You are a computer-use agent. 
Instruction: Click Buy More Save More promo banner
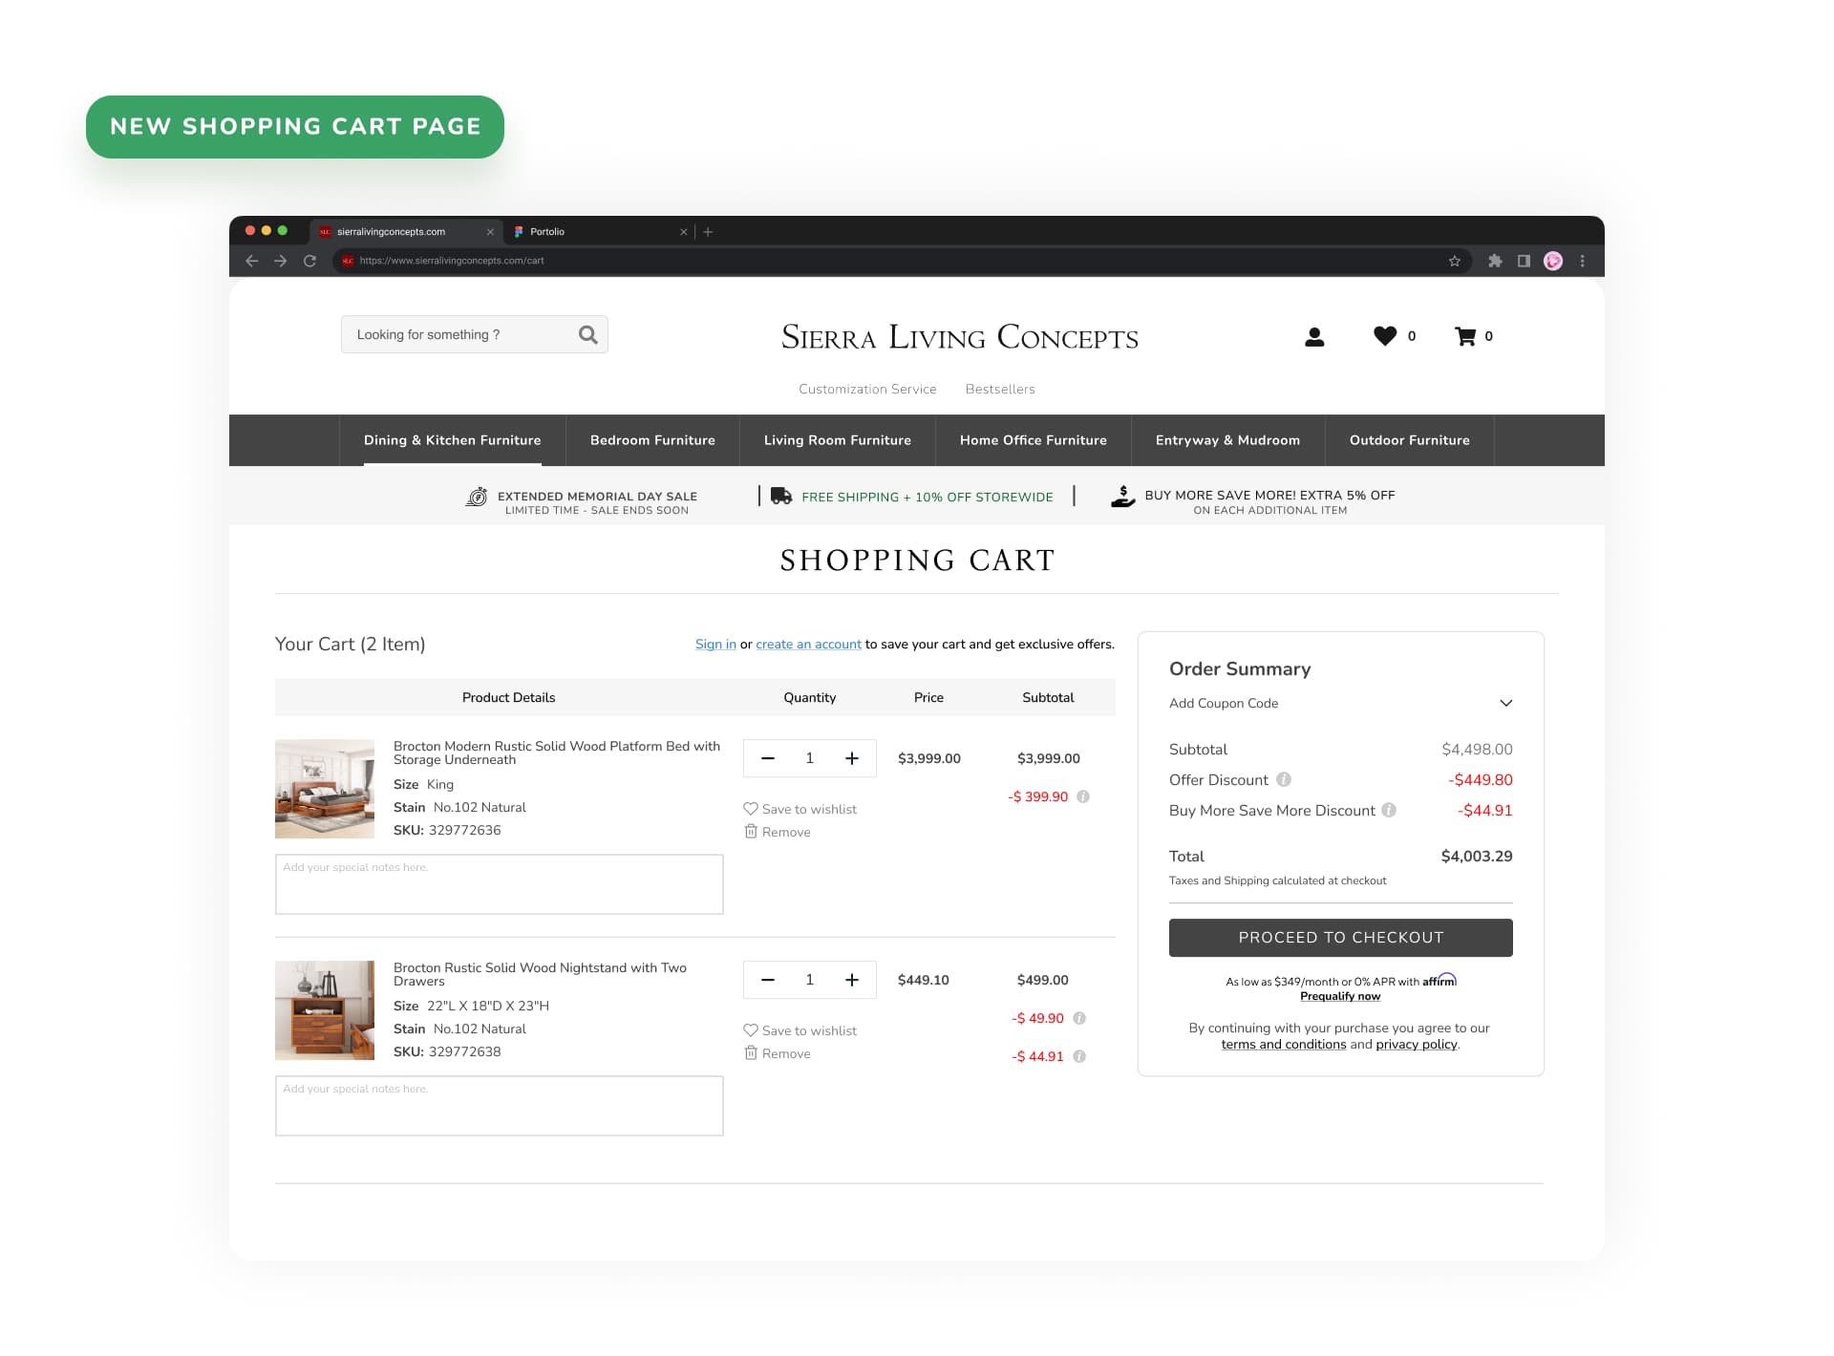pos(1253,501)
